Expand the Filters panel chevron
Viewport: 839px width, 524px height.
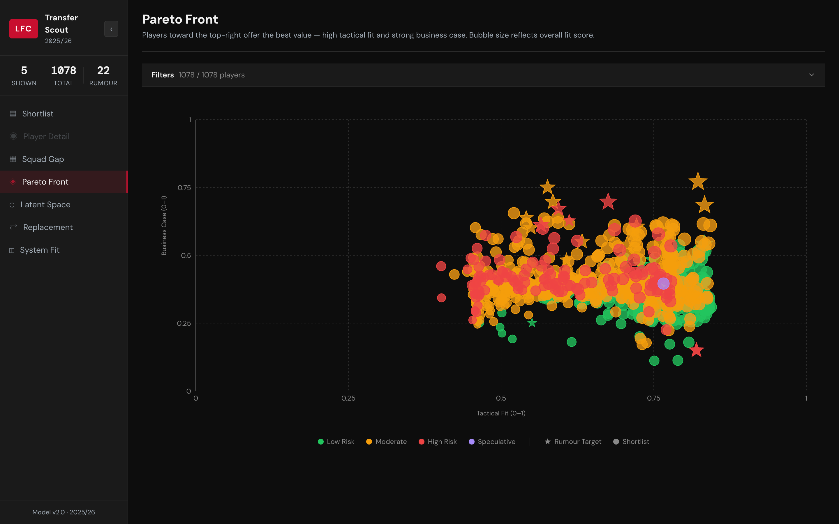tap(811, 75)
